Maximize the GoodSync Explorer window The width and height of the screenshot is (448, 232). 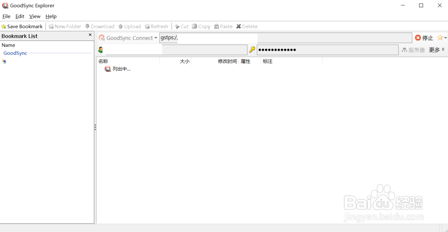pyautogui.click(x=421, y=5)
